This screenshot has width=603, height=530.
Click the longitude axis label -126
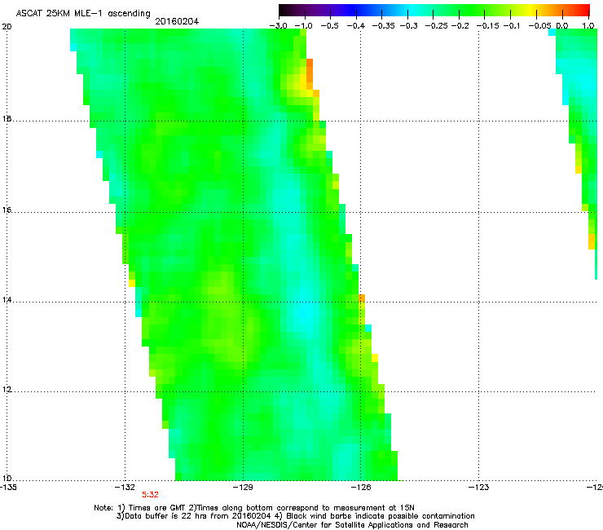[361, 488]
